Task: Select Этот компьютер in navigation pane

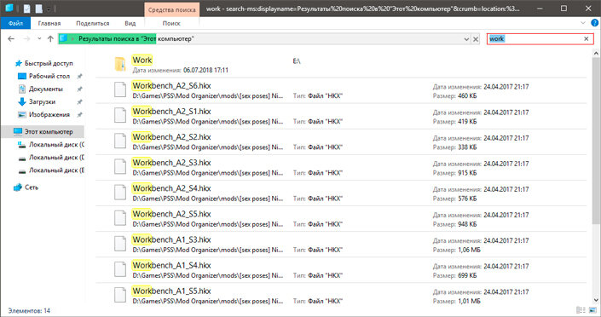Action: (49, 131)
